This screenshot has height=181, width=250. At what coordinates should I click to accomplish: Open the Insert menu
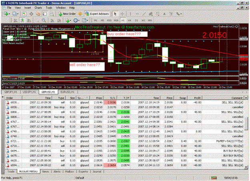point(28,8)
